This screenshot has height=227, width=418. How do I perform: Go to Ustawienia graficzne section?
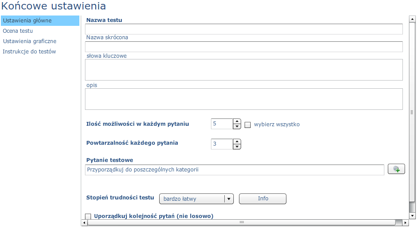(x=30, y=41)
